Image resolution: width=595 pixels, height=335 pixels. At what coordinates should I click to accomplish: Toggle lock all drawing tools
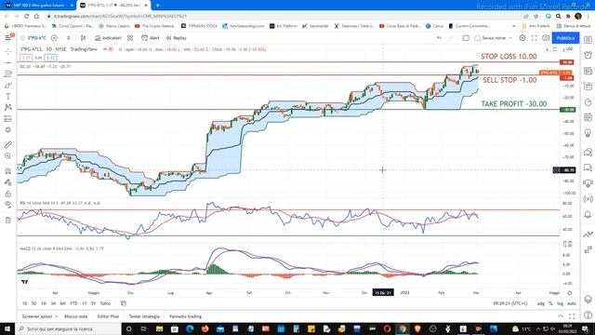8,194
